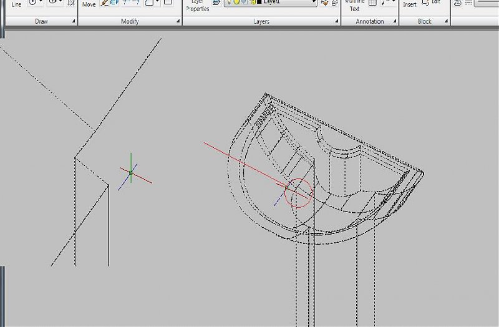Choose the Insert block button
The width and height of the screenshot is (499, 327).
[x=410, y=4]
